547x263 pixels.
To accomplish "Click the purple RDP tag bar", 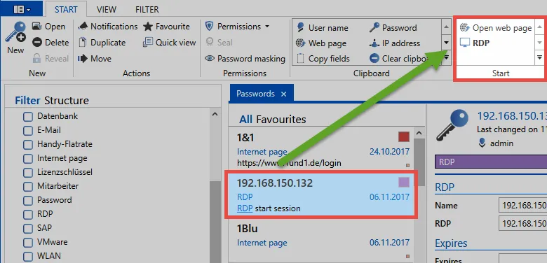I will [491, 162].
